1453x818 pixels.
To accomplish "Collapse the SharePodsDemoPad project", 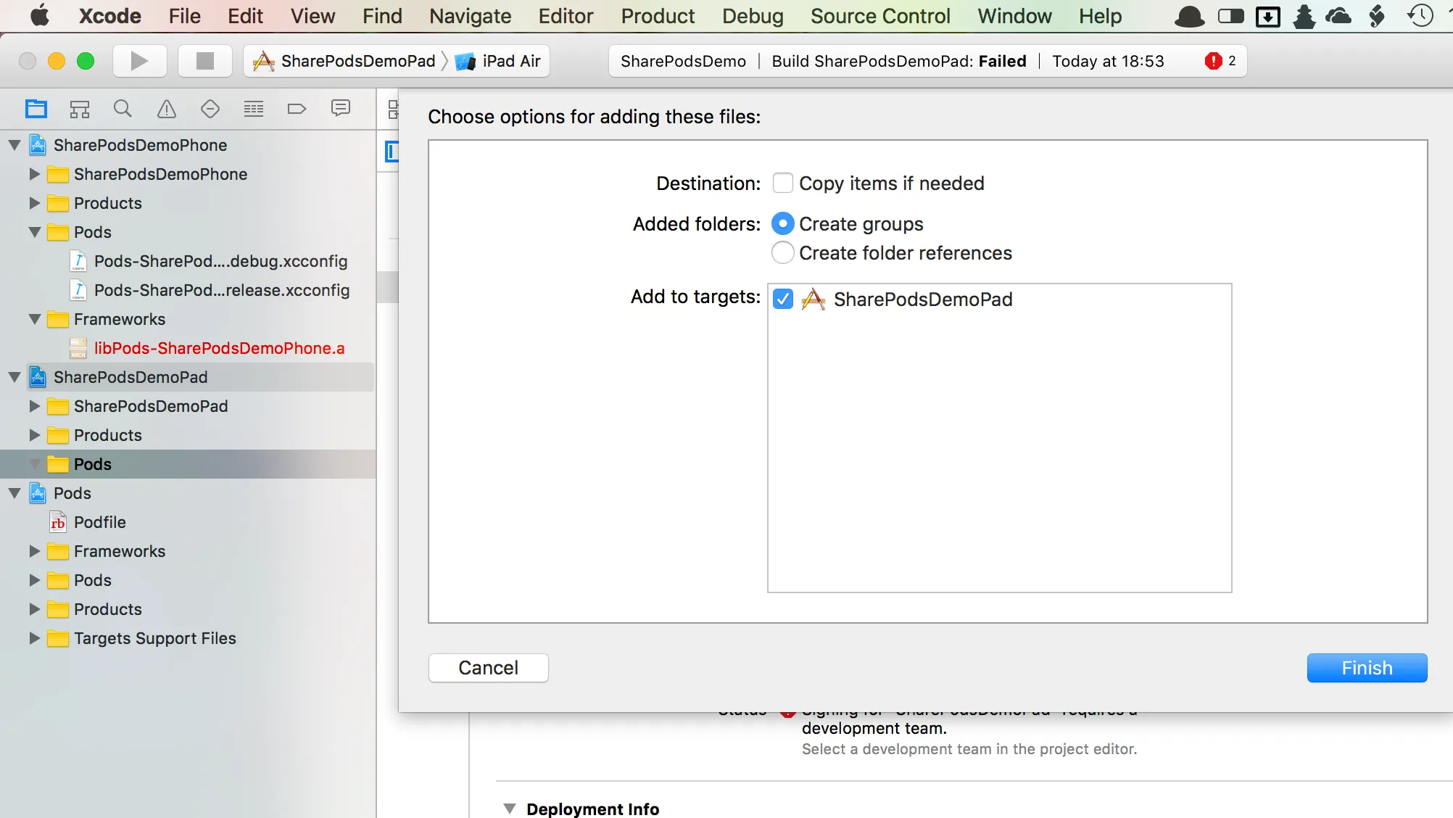I will (15, 377).
